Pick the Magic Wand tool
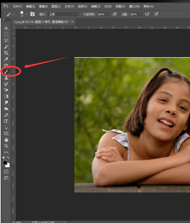The height and width of the screenshot is (223, 190). point(6,47)
